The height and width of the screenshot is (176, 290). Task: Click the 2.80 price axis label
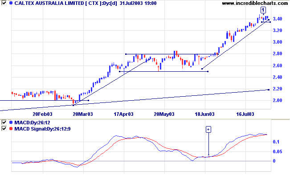point(278,53)
